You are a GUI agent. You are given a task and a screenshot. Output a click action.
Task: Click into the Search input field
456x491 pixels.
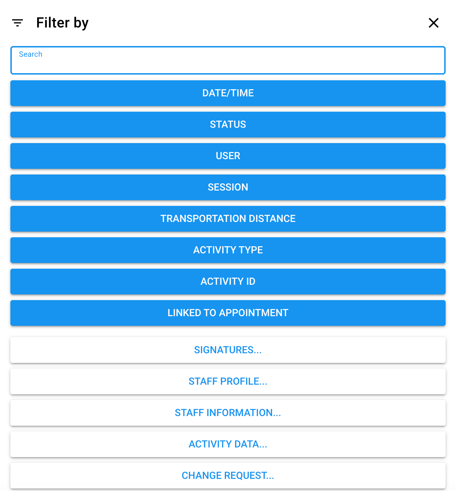tap(228, 64)
